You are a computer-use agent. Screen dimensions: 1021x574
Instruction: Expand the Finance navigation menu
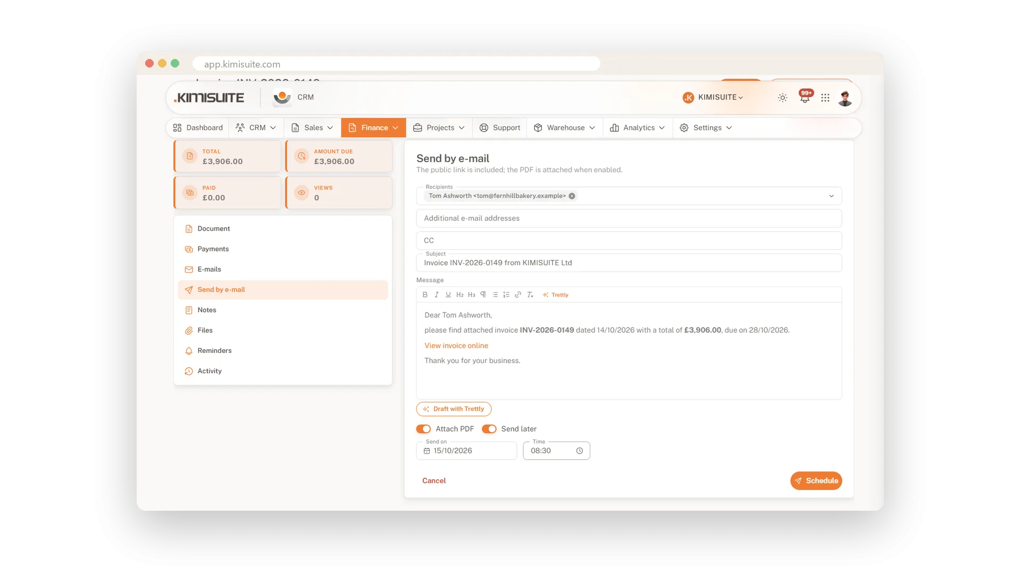pos(374,128)
